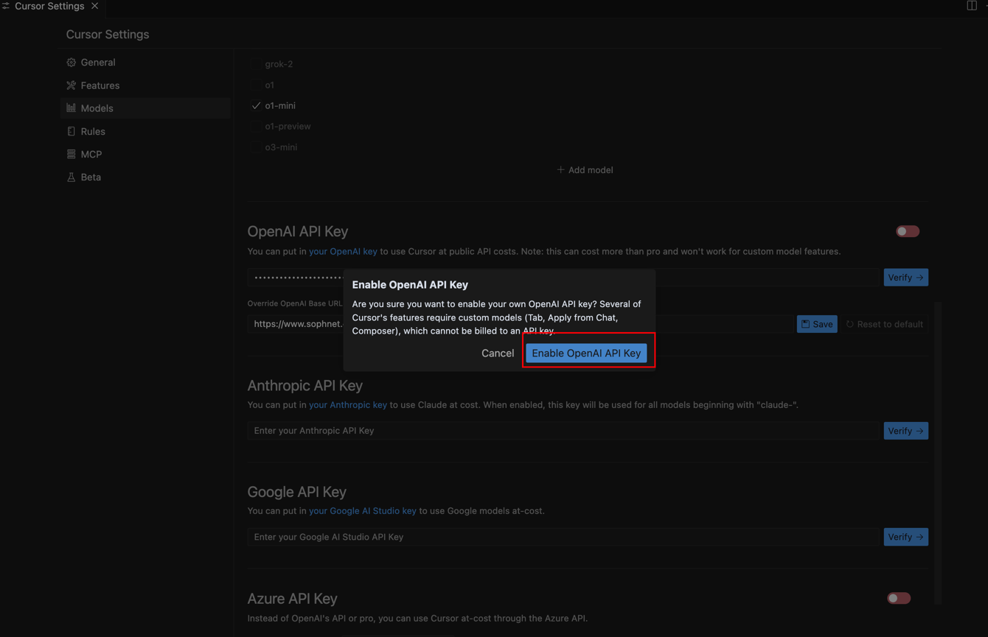Open the General settings section
The height and width of the screenshot is (637, 988).
pos(145,63)
